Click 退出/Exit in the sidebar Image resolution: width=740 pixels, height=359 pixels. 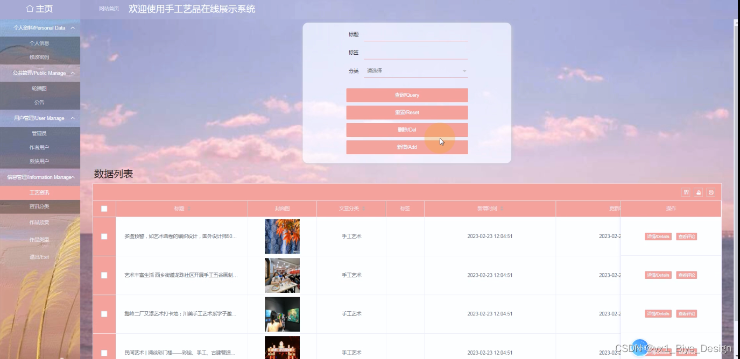40,257
